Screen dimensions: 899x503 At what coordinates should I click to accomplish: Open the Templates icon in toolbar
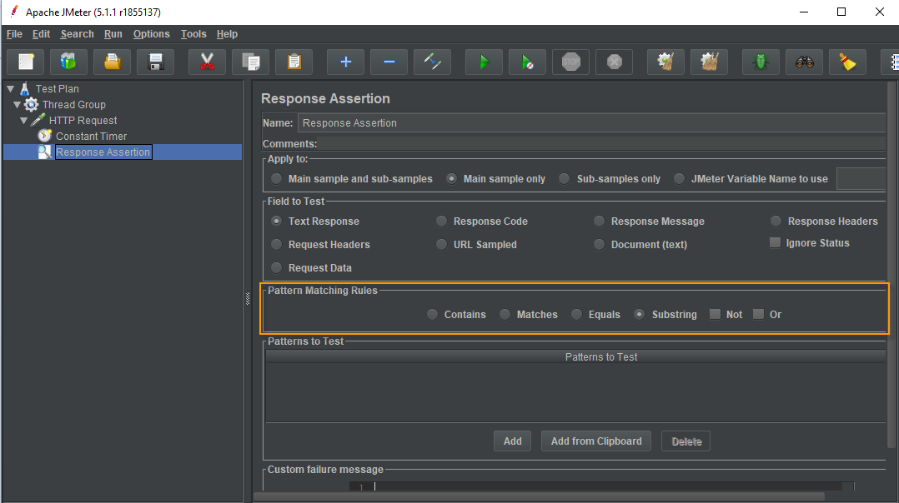pyautogui.click(x=68, y=62)
